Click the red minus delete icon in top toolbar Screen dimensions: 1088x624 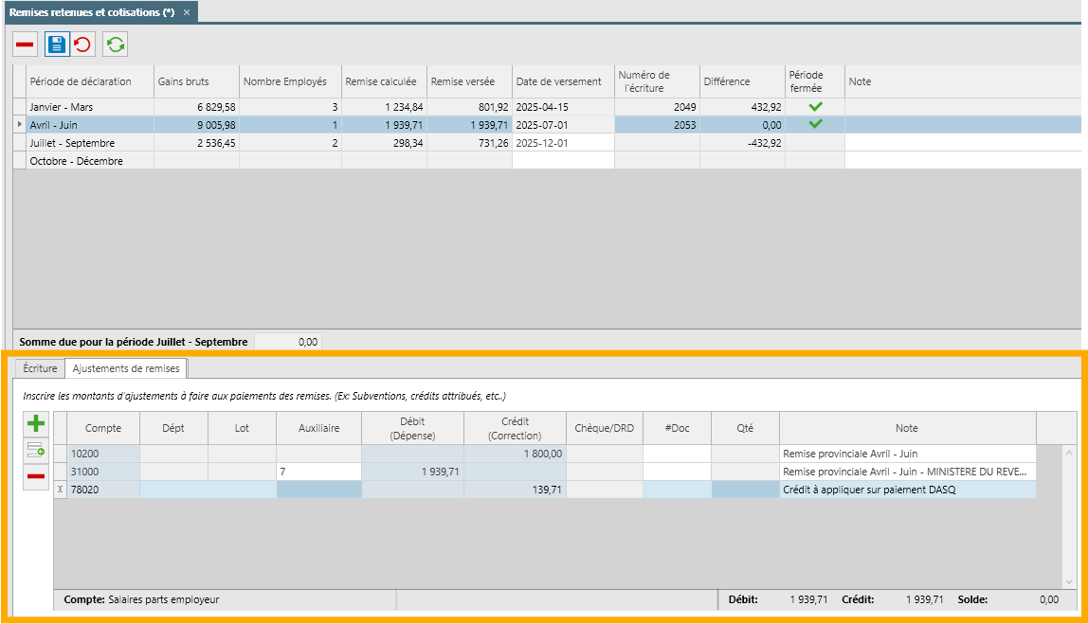click(x=25, y=45)
